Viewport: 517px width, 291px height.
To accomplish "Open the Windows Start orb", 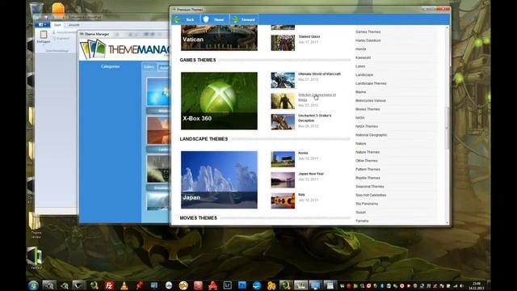I will pyautogui.click(x=33, y=285).
